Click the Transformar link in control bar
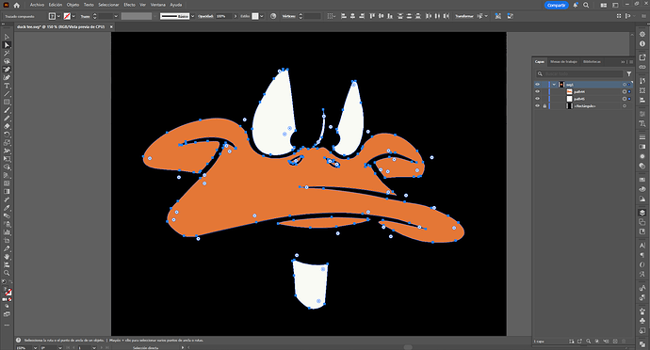Viewport: 650px width, 350px height. 464,16
